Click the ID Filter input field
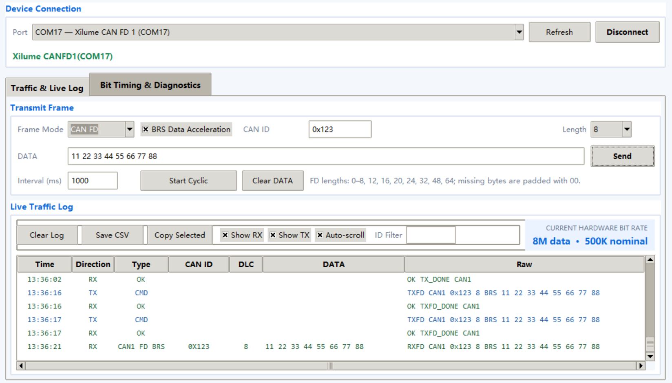This screenshot has width=672, height=383. (431, 235)
